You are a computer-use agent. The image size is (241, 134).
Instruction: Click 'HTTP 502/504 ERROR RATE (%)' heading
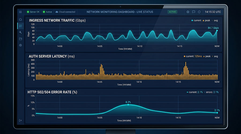coord(52,92)
